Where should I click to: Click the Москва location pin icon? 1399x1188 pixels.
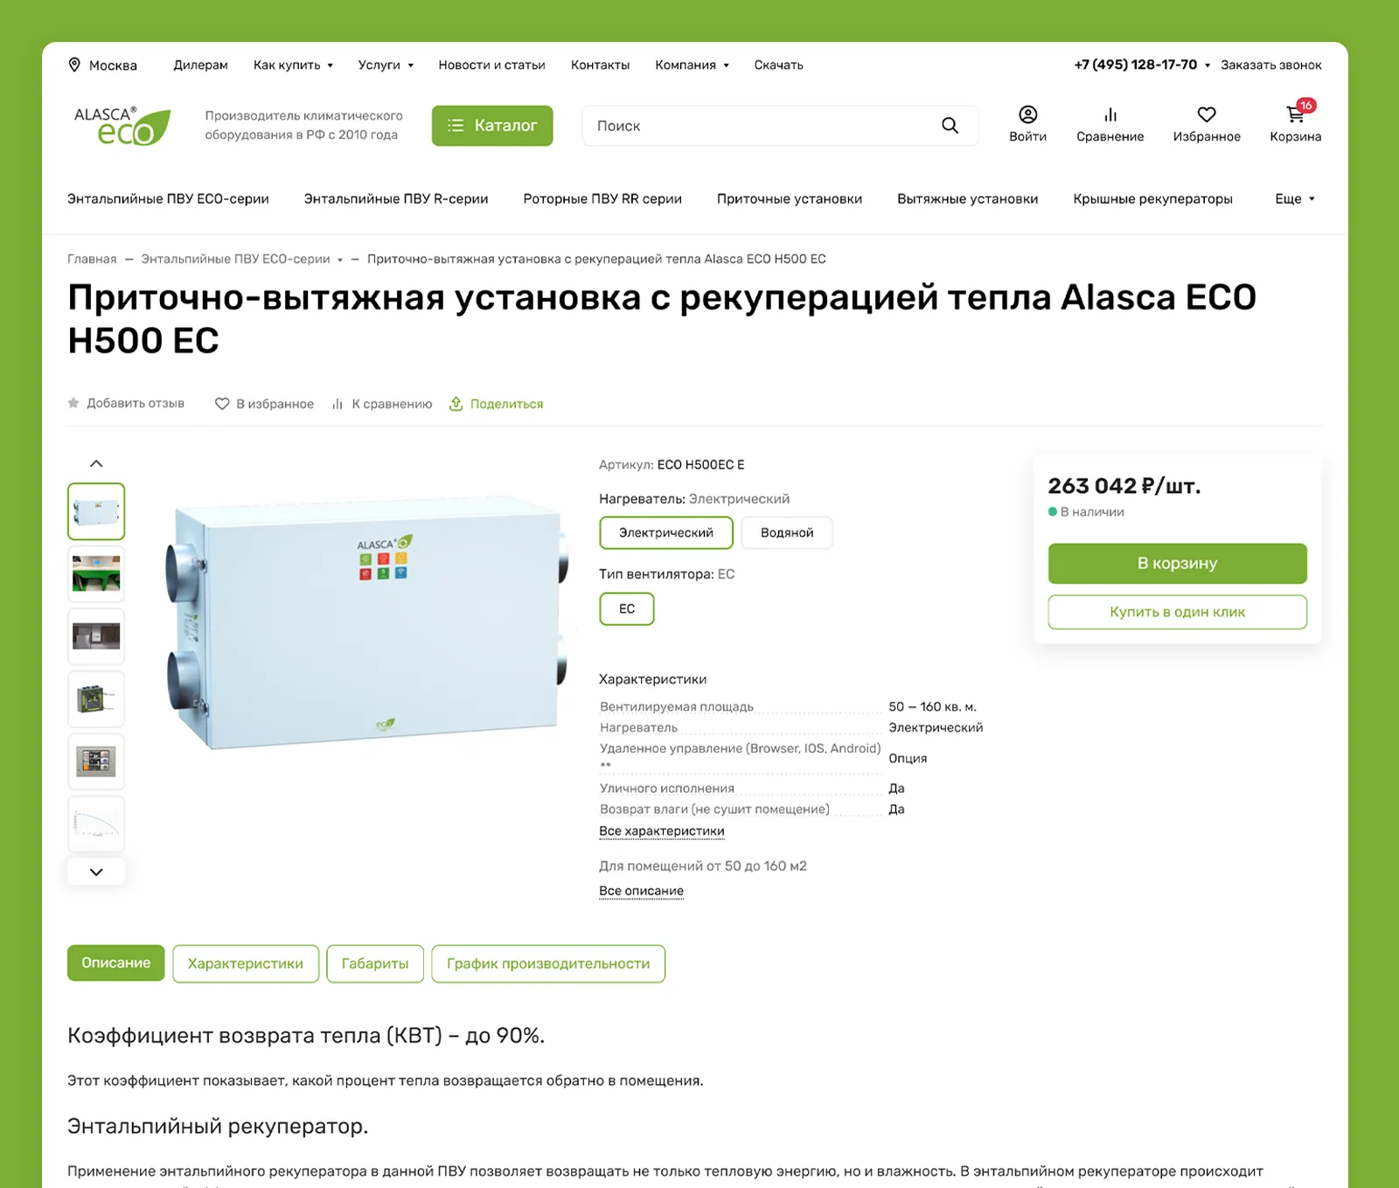(x=74, y=65)
